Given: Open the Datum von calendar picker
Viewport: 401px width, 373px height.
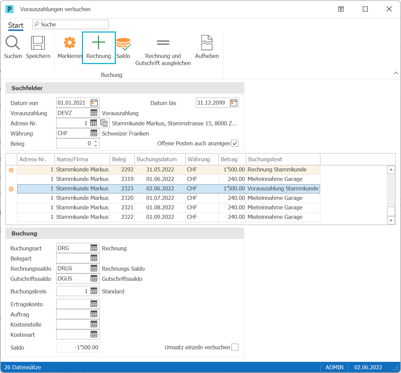Looking at the screenshot, I should click(x=94, y=103).
